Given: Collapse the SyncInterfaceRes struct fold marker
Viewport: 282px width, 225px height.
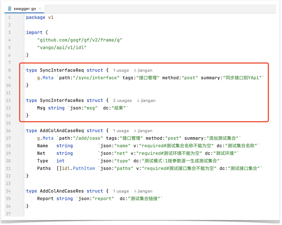Looking at the screenshot, I should pyautogui.click(x=24, y=101).
